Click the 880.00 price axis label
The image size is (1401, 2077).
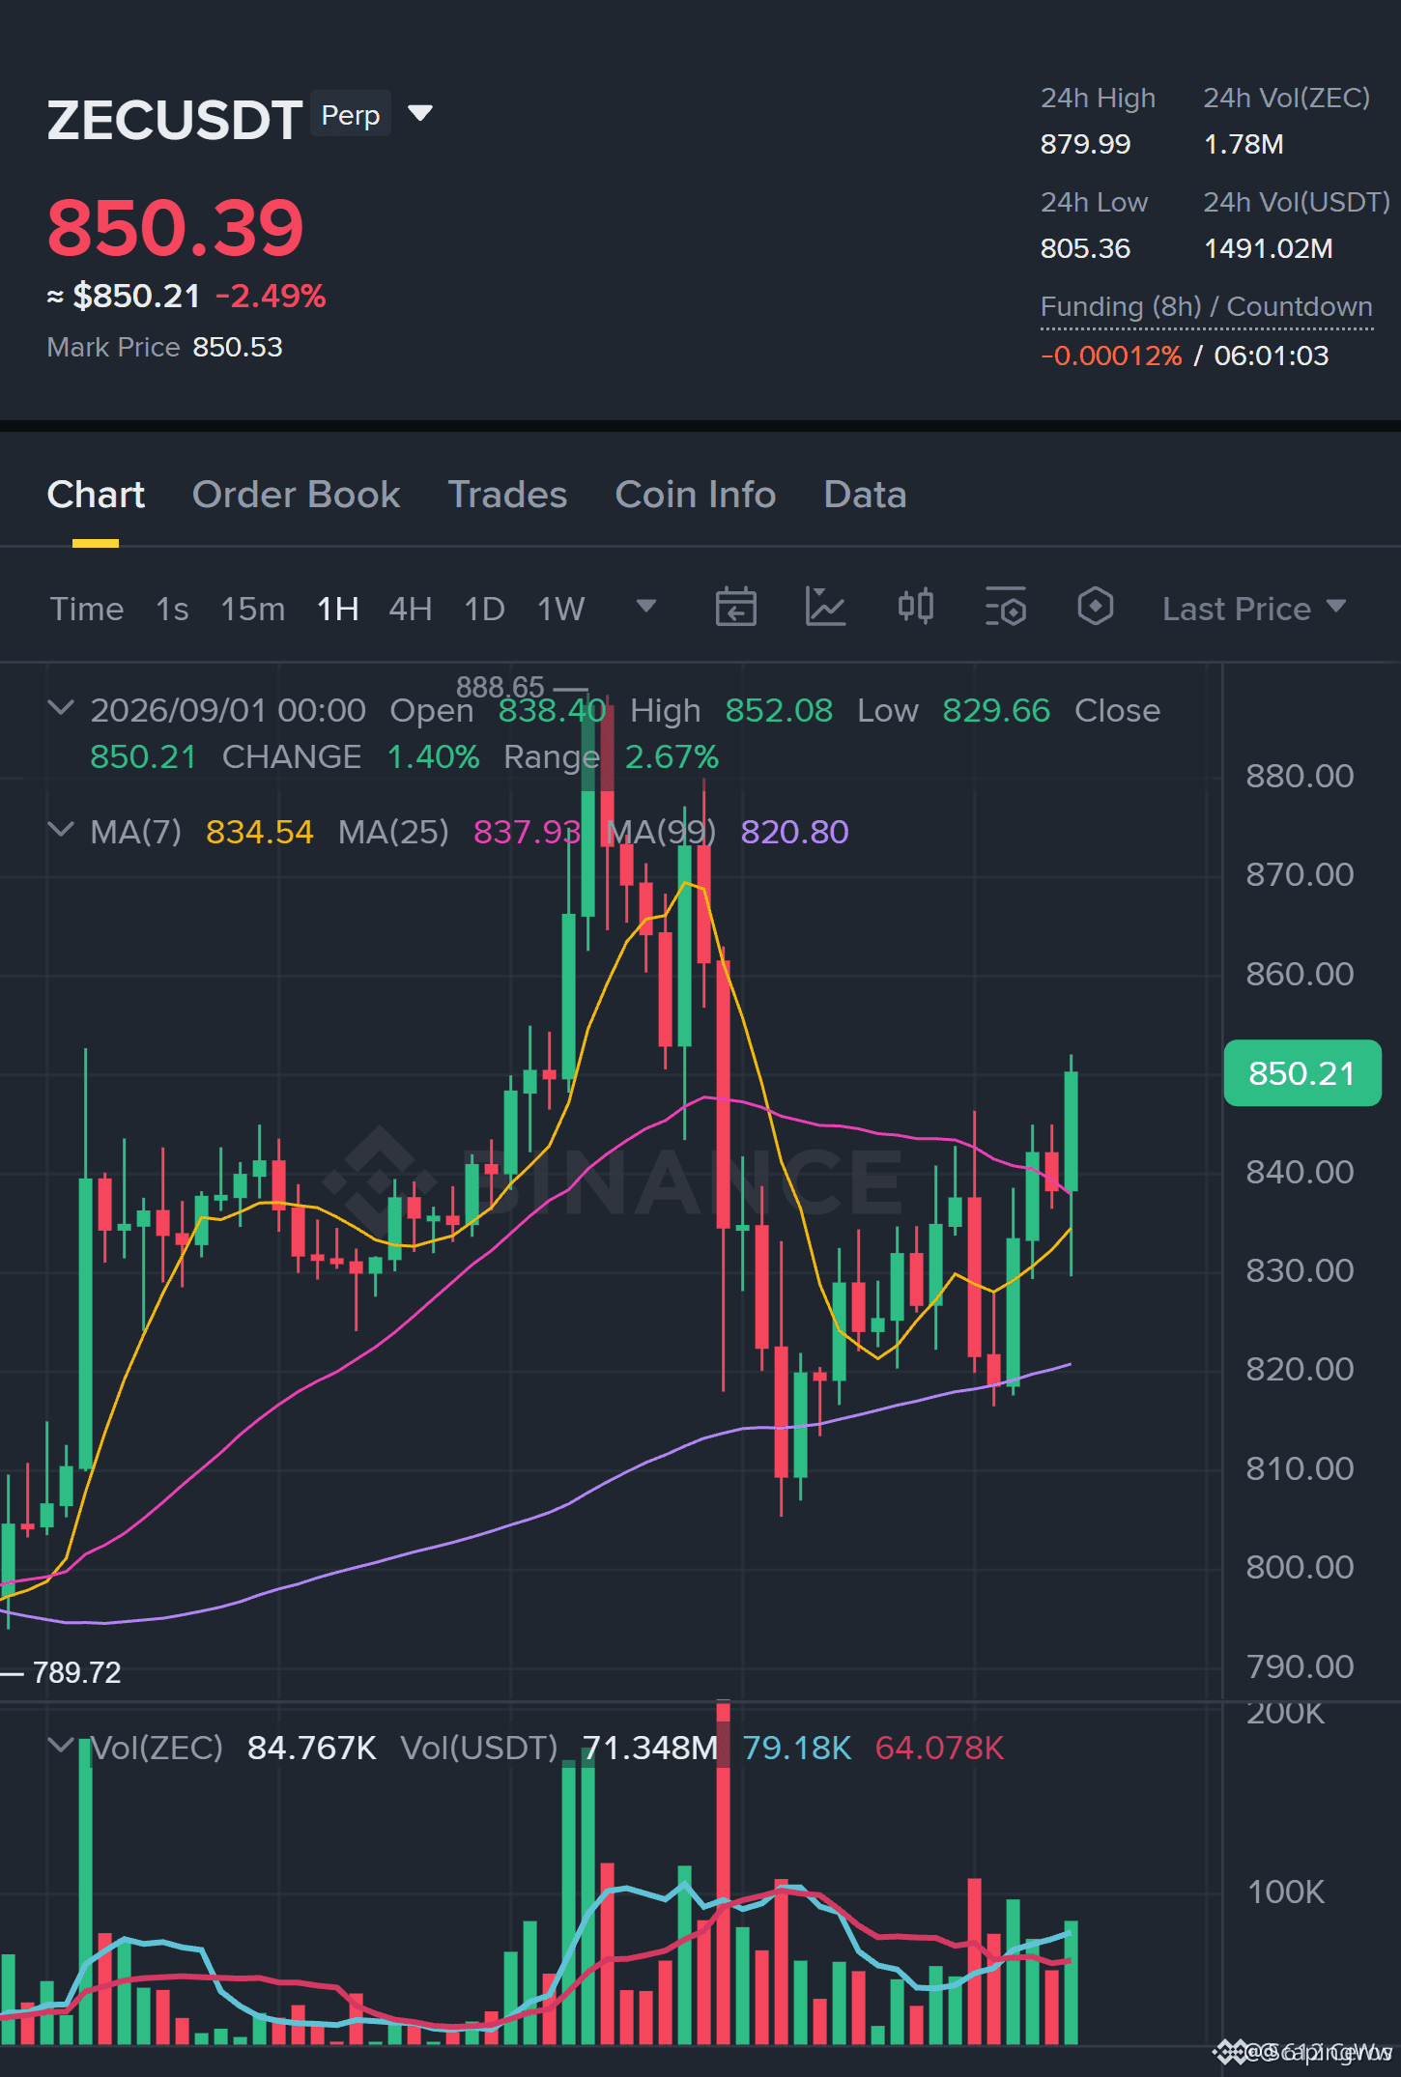(1300, 776)
